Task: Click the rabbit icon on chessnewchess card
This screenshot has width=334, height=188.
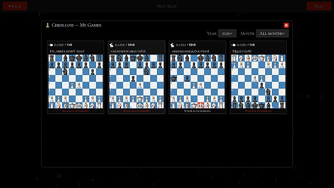Action: (x=111, y=45)
